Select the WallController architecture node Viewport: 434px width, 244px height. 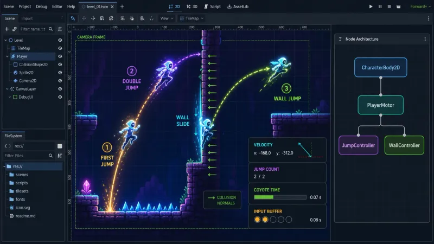(x=404, y=145)
